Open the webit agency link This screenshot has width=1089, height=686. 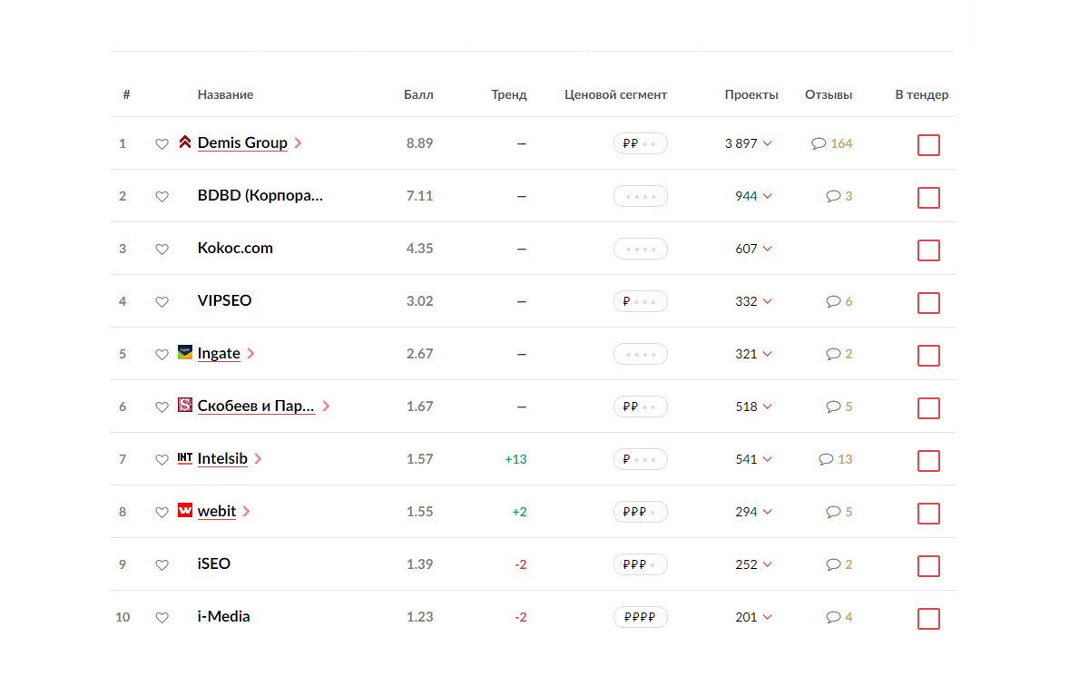(217, 512)
